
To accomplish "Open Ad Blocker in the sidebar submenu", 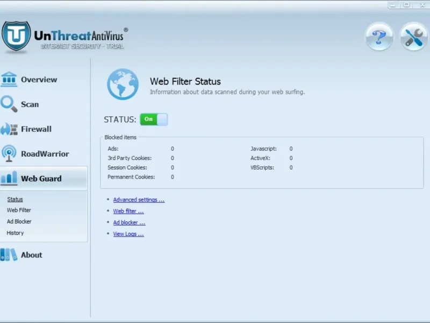I will click(x=19, y=221).
